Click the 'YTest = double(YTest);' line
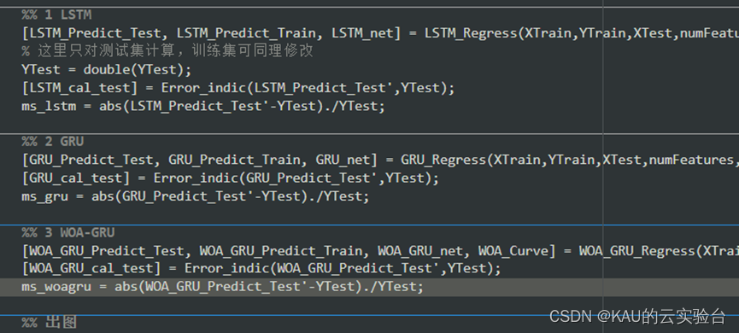Screen dimensions: 739x333 (x=107, y=70)
